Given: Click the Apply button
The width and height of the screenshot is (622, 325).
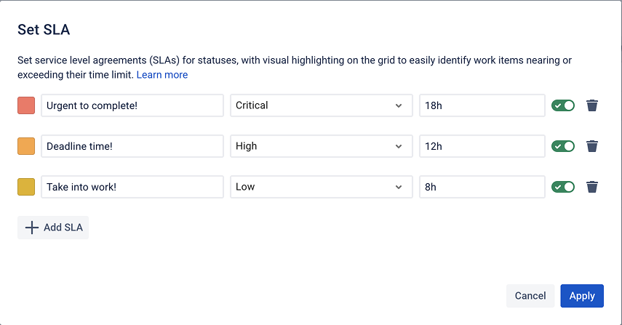Looking at the screenshot, I should [582, 296].
